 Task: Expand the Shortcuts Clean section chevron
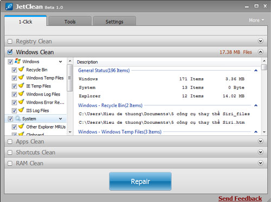tap(260, 152)
